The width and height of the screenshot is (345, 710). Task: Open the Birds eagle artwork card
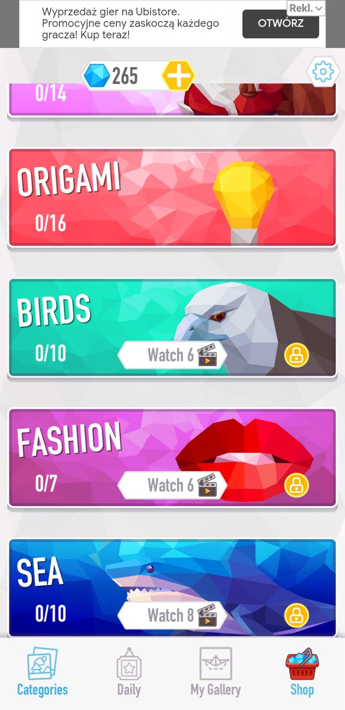(x=172, y=328)
